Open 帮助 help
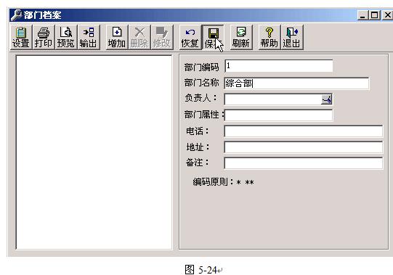The image size is (393, 275). (270, 37)
